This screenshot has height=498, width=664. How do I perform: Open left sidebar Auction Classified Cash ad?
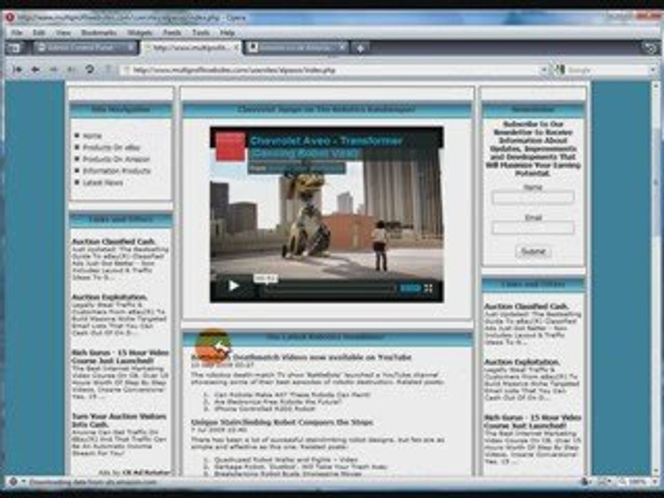113,241
